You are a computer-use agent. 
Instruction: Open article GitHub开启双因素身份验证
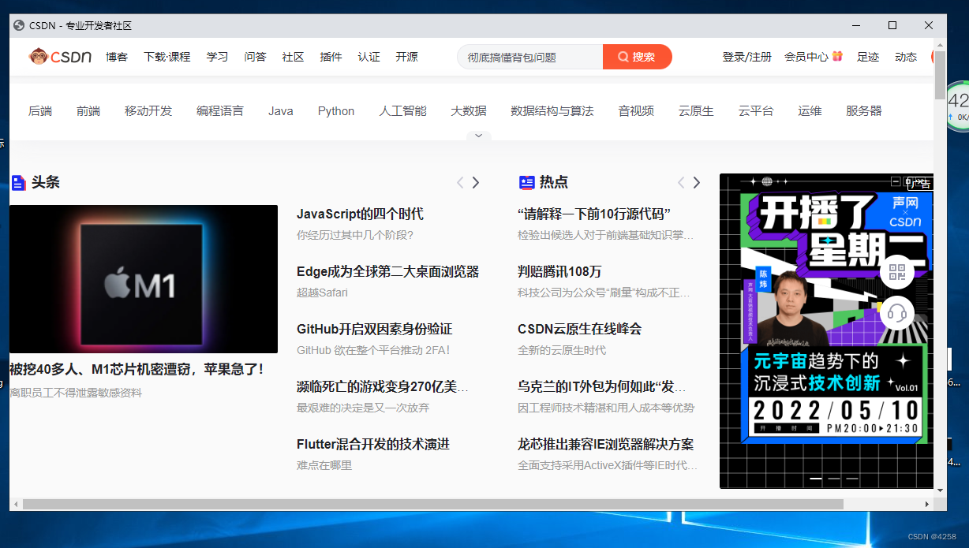point(375,329)
